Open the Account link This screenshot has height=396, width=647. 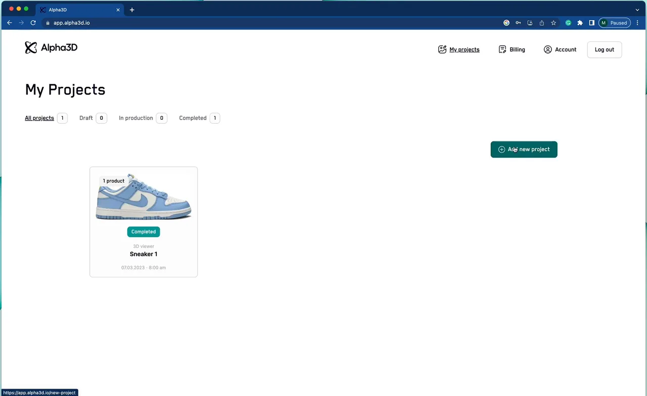point(566,49)
